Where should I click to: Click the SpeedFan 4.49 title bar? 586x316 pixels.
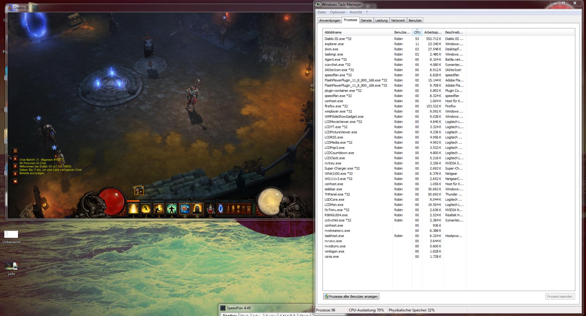click(x=266, y=308)
